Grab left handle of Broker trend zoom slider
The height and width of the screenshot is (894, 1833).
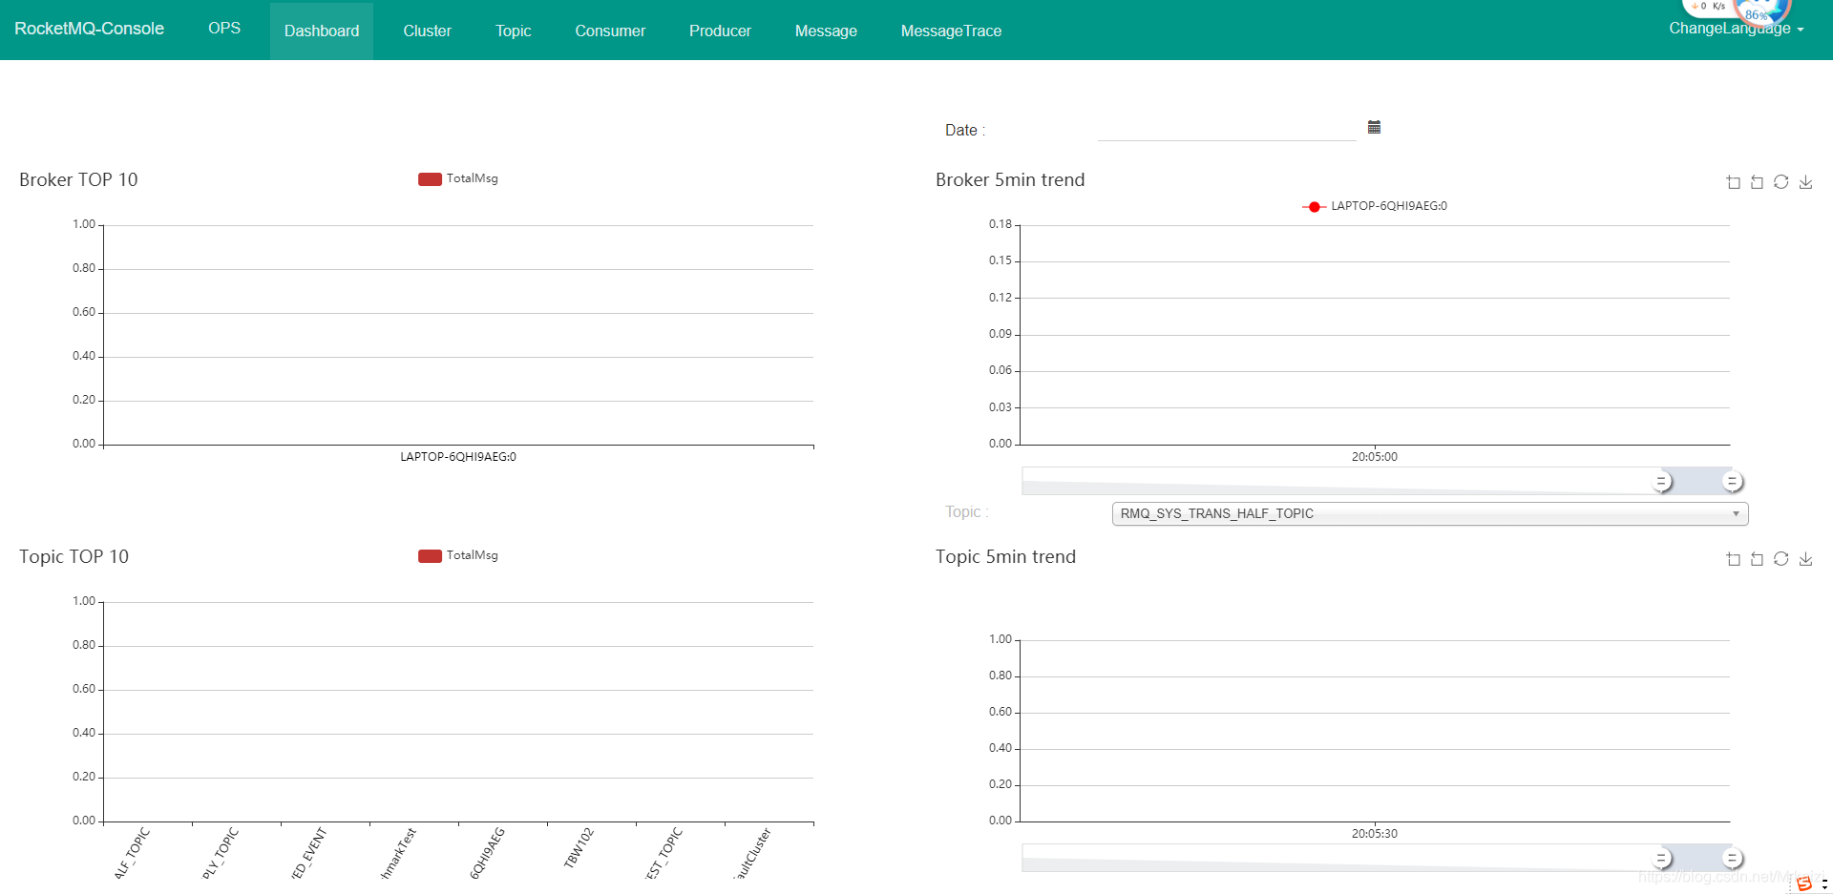(x=1662, y=482)
